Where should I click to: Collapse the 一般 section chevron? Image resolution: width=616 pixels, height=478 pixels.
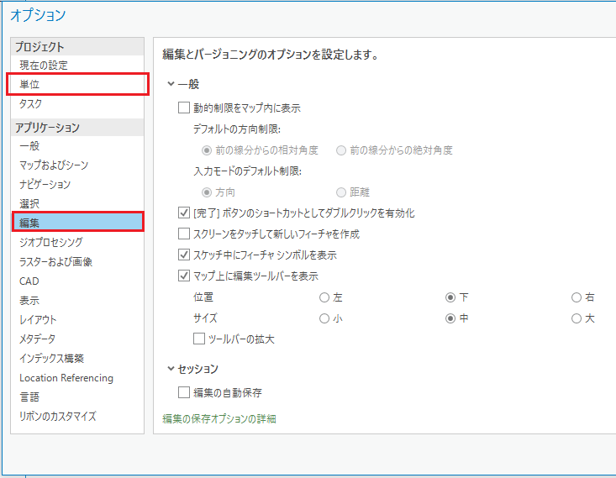click(171, 84)
